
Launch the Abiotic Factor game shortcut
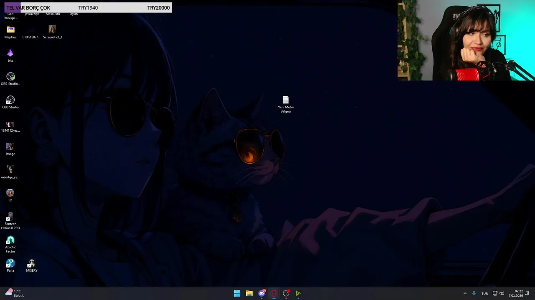[x=10, y=245]
